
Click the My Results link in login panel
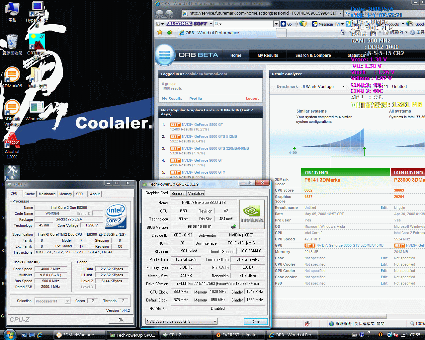point(172,99)
